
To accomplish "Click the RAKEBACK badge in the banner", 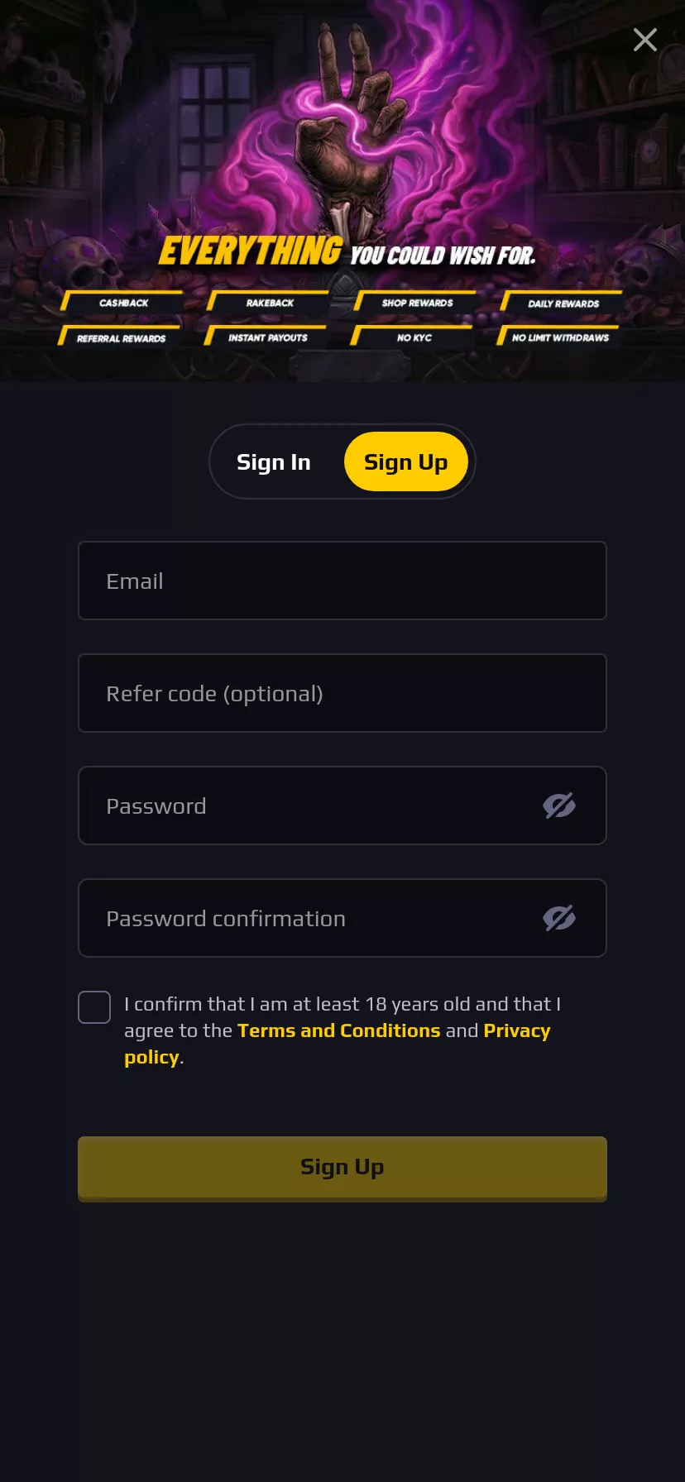I will point(268,302).
